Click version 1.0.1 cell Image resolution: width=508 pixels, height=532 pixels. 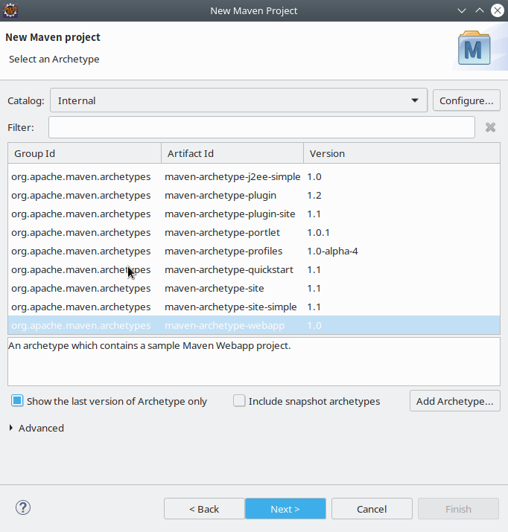(x=318, y=232)
